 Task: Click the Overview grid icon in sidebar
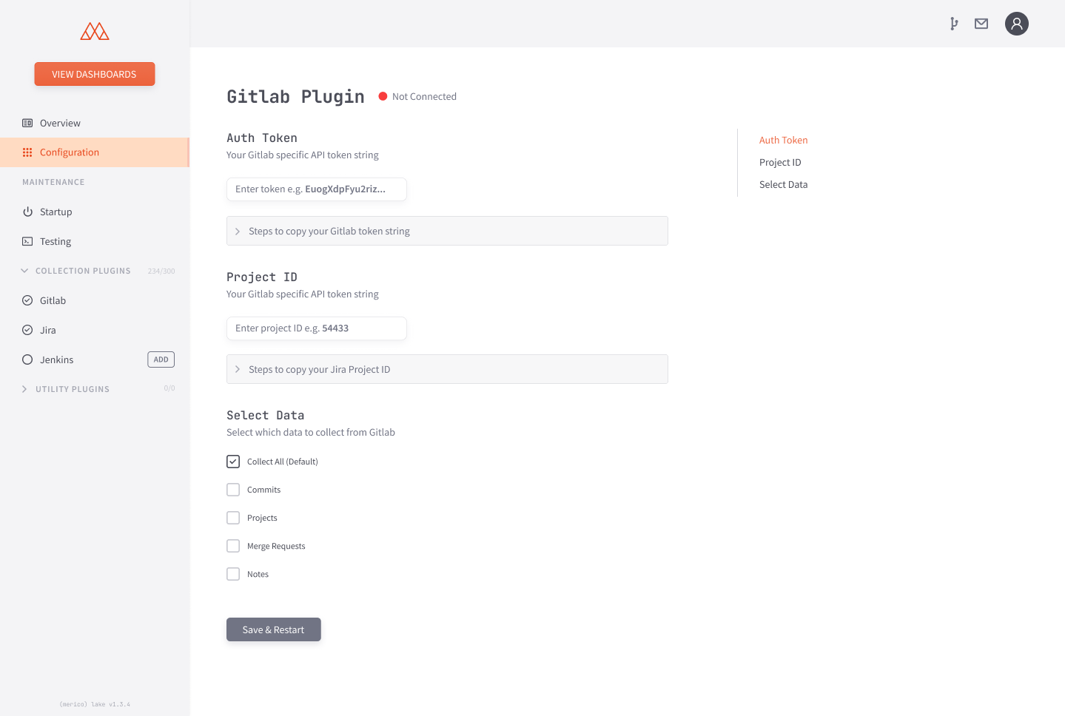pyautogui.click(x=27, y=123)
